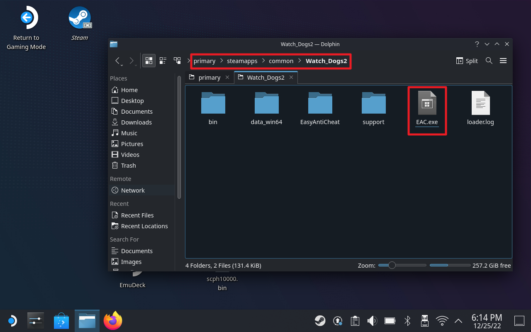Open Downloads in Places panel
The height and width of the screenshot is (332, 531).
[x=141, y=122]
